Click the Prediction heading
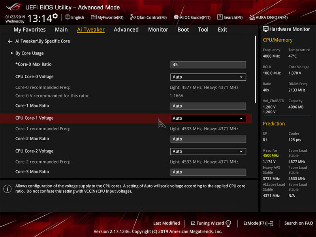This screenshot has width=316, height=237. pos(274,124)
